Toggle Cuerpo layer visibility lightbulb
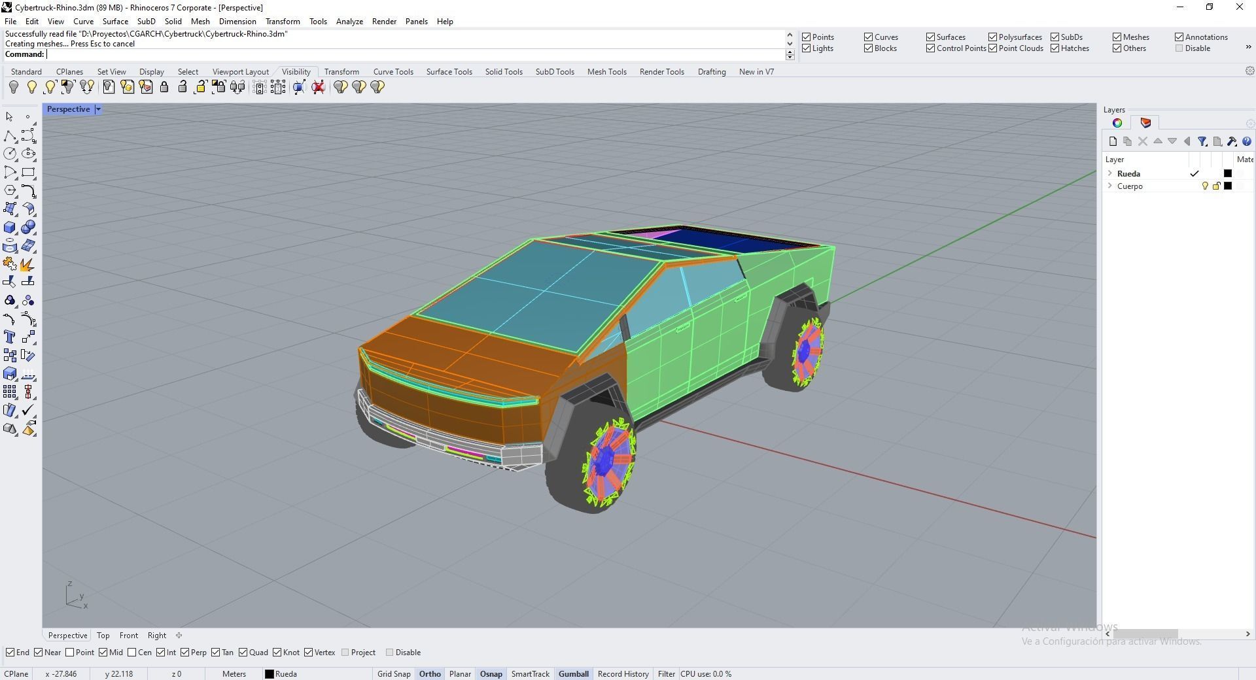 [1205, 186]
